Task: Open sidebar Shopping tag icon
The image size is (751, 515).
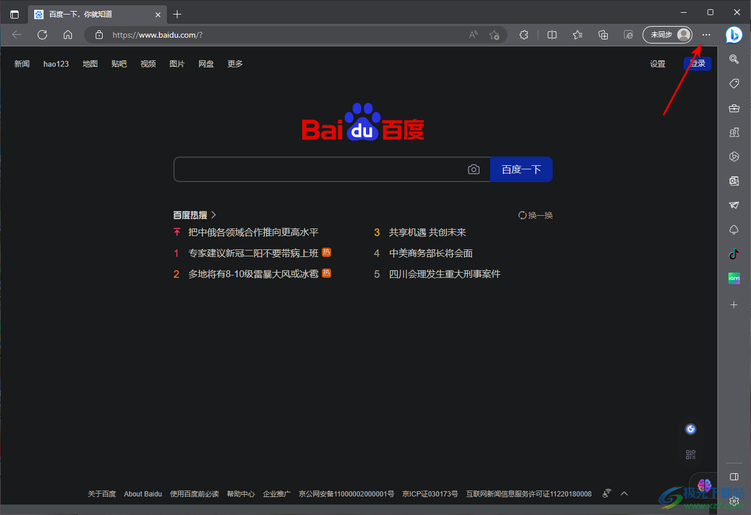Action: coord(734,84)
